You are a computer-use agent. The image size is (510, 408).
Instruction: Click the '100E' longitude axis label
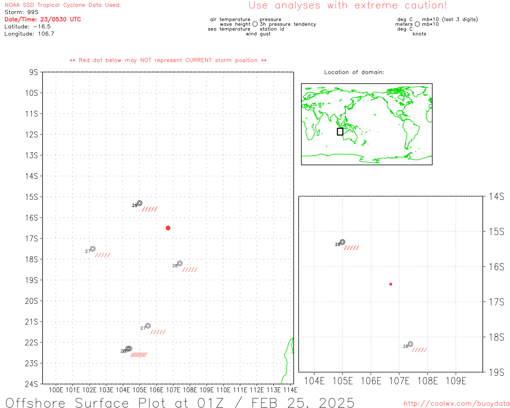click(56, 390)
